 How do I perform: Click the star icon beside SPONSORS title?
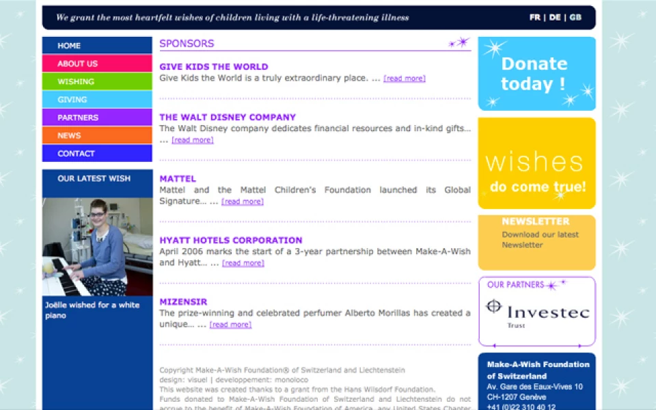point(459,42)
